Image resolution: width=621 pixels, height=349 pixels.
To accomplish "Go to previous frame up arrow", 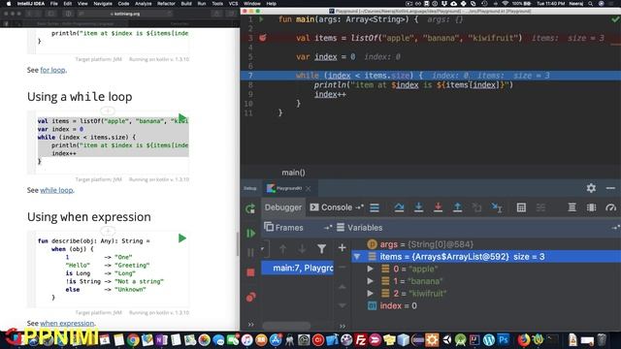I will tap(282, 249).
